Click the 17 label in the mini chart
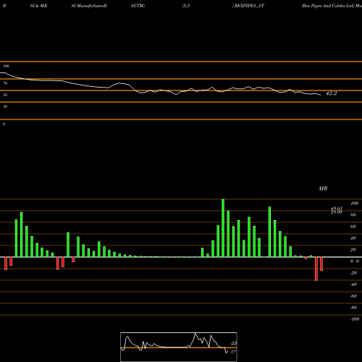362x362 pixels. pos(233,352)
